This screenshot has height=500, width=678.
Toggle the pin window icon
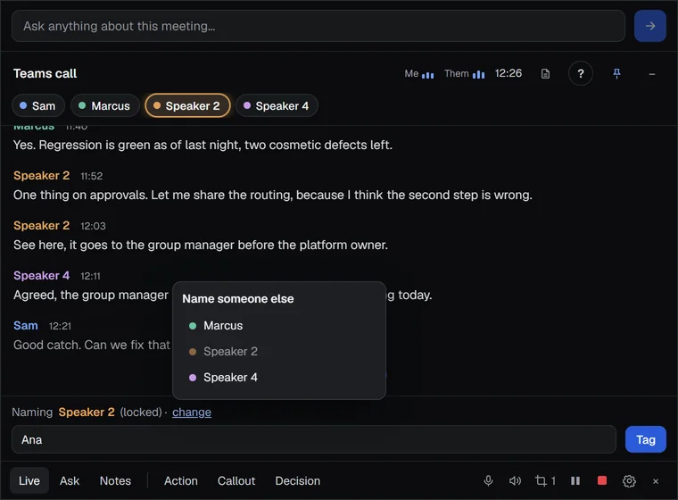616,73
